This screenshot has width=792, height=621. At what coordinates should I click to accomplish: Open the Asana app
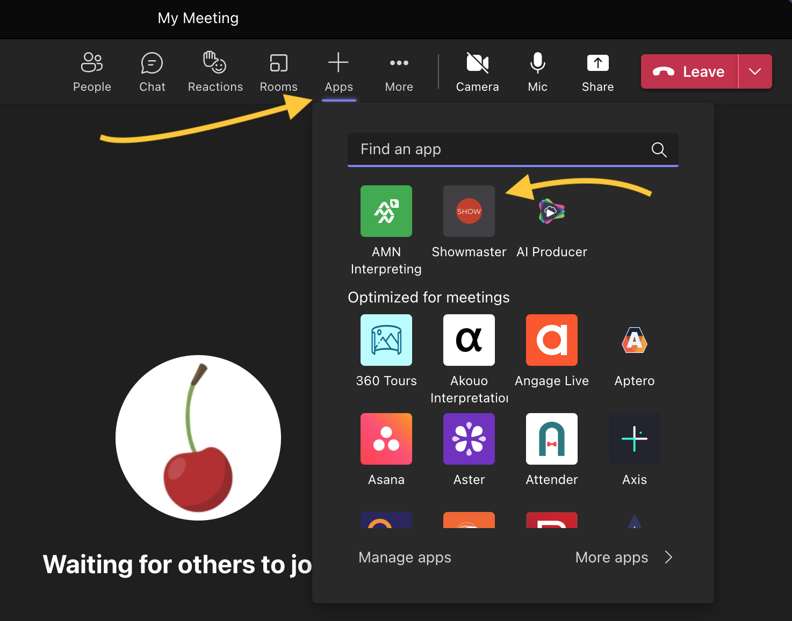tap(386, 439)
